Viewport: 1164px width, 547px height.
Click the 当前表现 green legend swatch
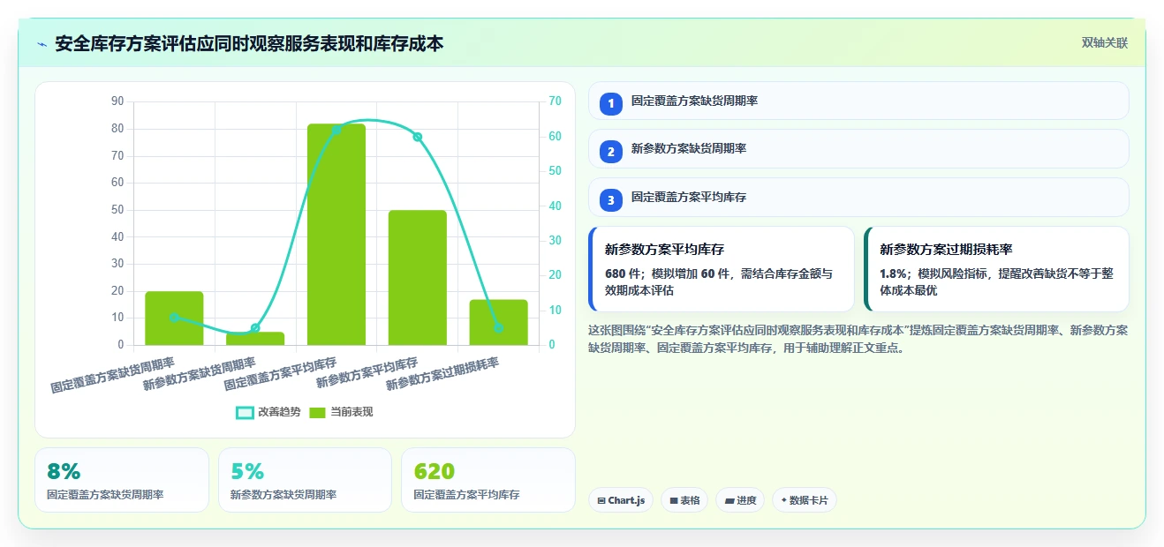coord(318,413)
